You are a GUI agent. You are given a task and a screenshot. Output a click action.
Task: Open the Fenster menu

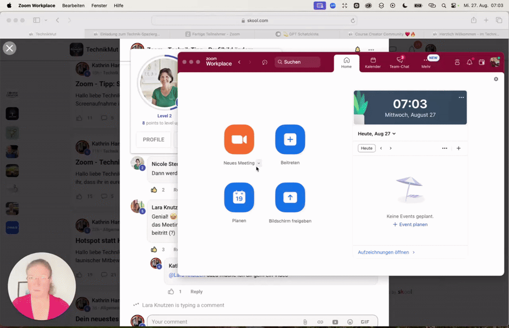pyautogui.click(x=99, y=5)
